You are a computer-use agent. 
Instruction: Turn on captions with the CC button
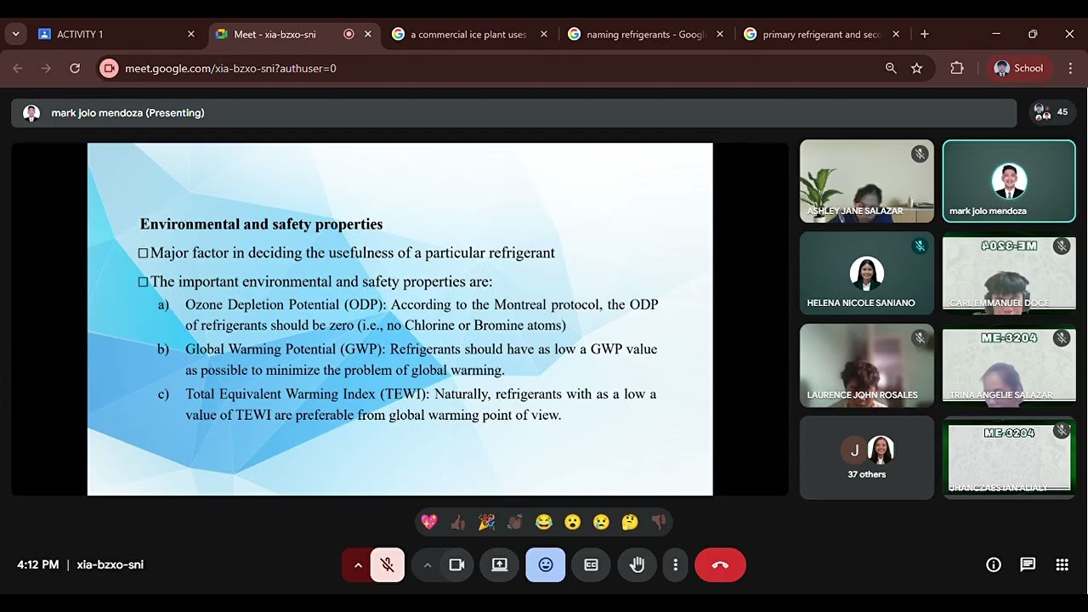591,565
